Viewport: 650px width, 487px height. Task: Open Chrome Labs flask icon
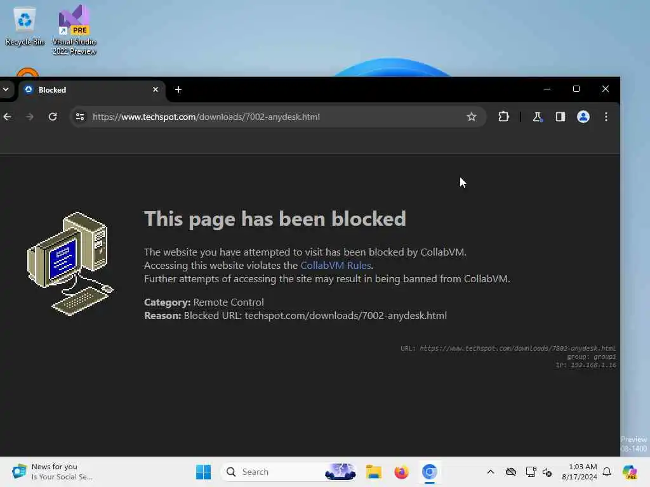[537, 117]
